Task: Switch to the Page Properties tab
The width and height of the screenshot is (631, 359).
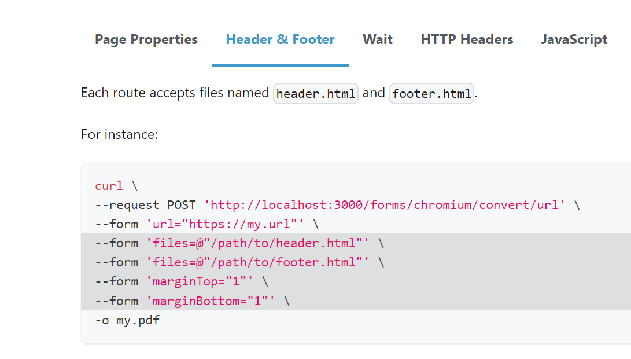Action: (146, 39)
